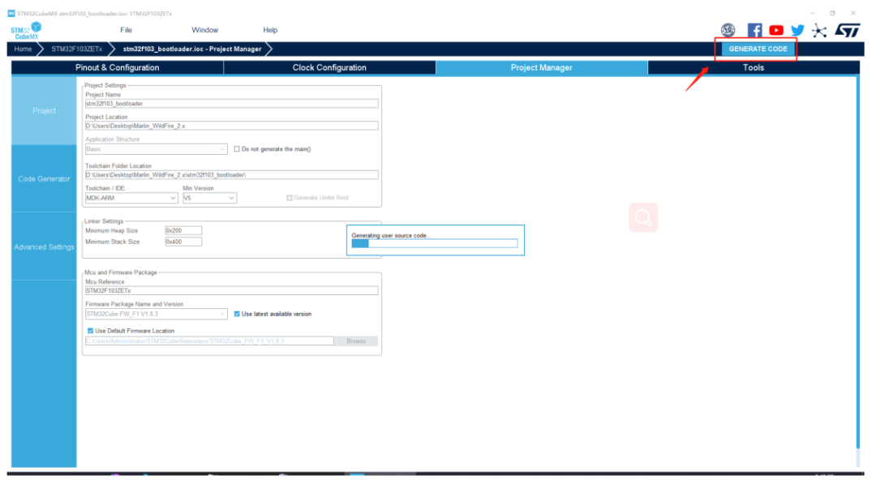Click the STM32F103ZETx breadcrumb
This screenshot has width=876, height=484.
tap(76, 49)
